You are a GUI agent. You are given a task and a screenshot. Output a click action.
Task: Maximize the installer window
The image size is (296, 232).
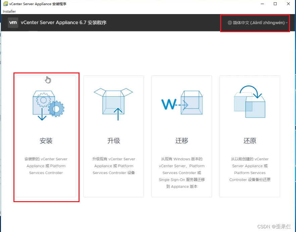point(275,4)
